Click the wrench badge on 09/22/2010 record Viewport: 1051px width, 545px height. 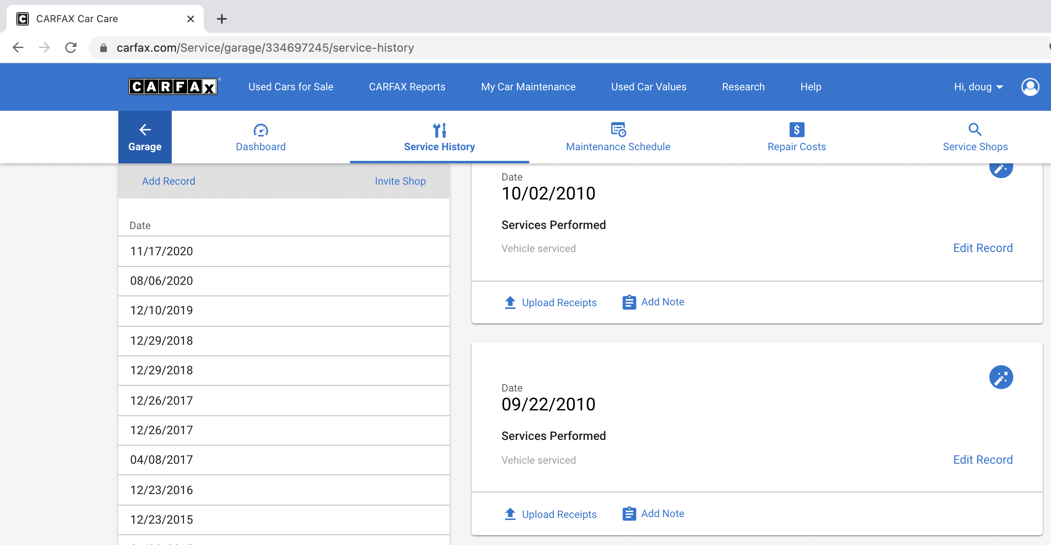pos(1001,377)
